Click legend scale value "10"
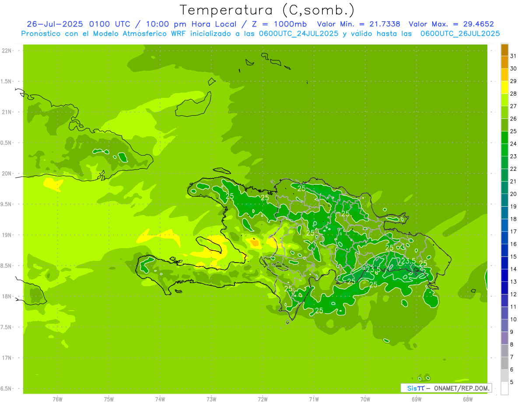This screenshot has height=405, width=525. pos(514,319)
